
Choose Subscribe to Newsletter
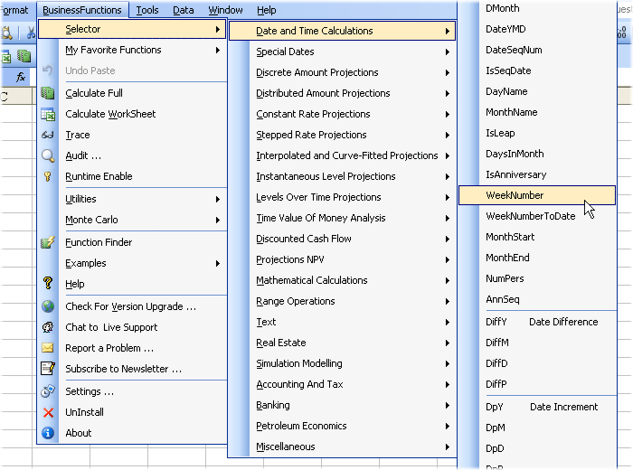point(132,369)
